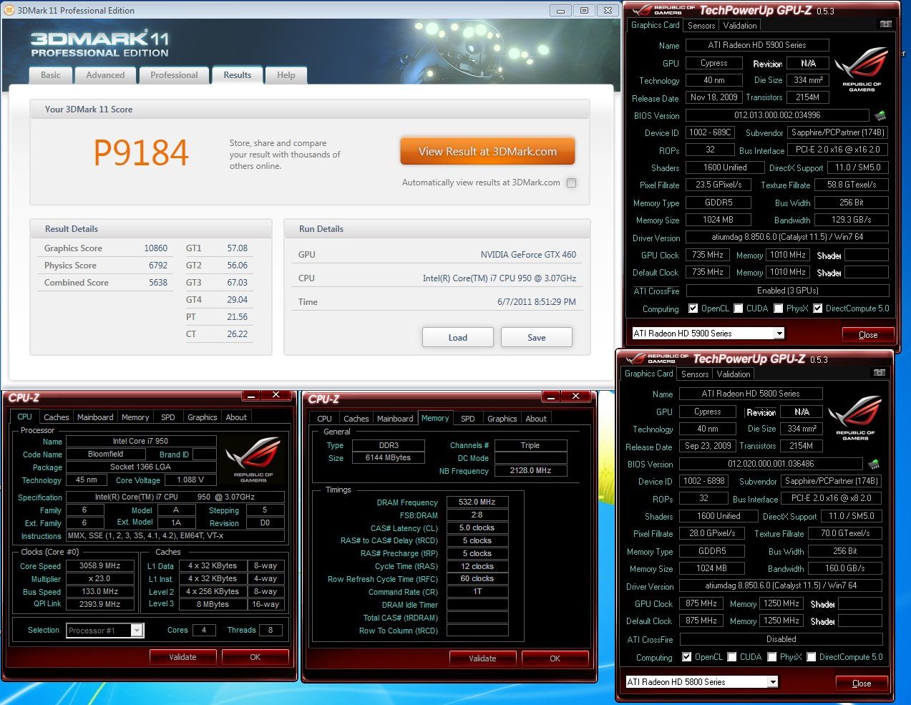This screenshot has width=911, height=705.
Task: Click Save button in Run Details
Action: click(537, 338)
